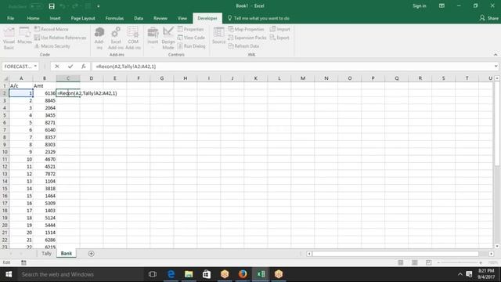The width and height of the screenshot is (501, 282).
Task: Open XML Map Properties
Action: 246,29
